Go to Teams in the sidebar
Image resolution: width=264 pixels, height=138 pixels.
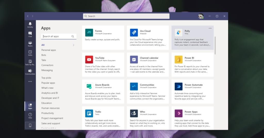tap(30, 44)
